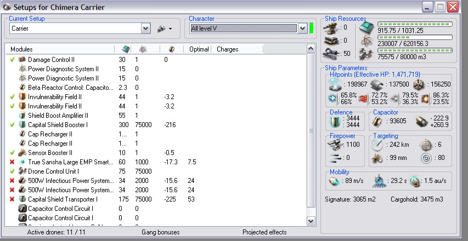Click the Shield Boost Amplifier II icon
Screen dimensions: 468x241
coord(22,116)
